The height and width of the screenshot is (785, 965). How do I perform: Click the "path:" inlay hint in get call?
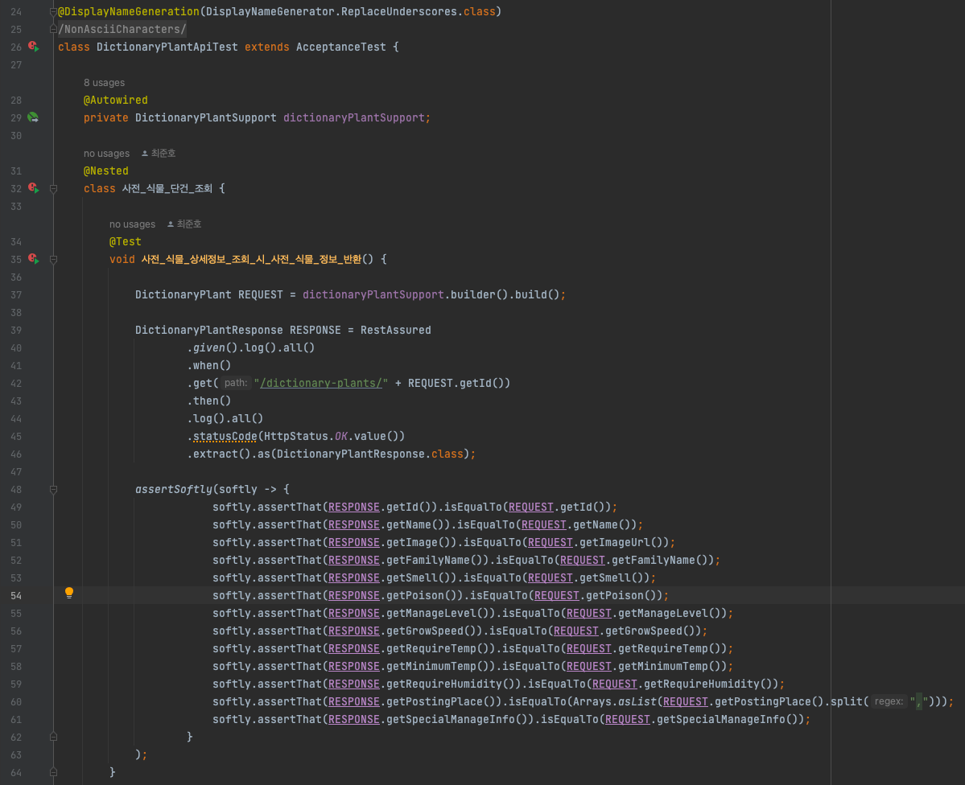pos(236,383)
